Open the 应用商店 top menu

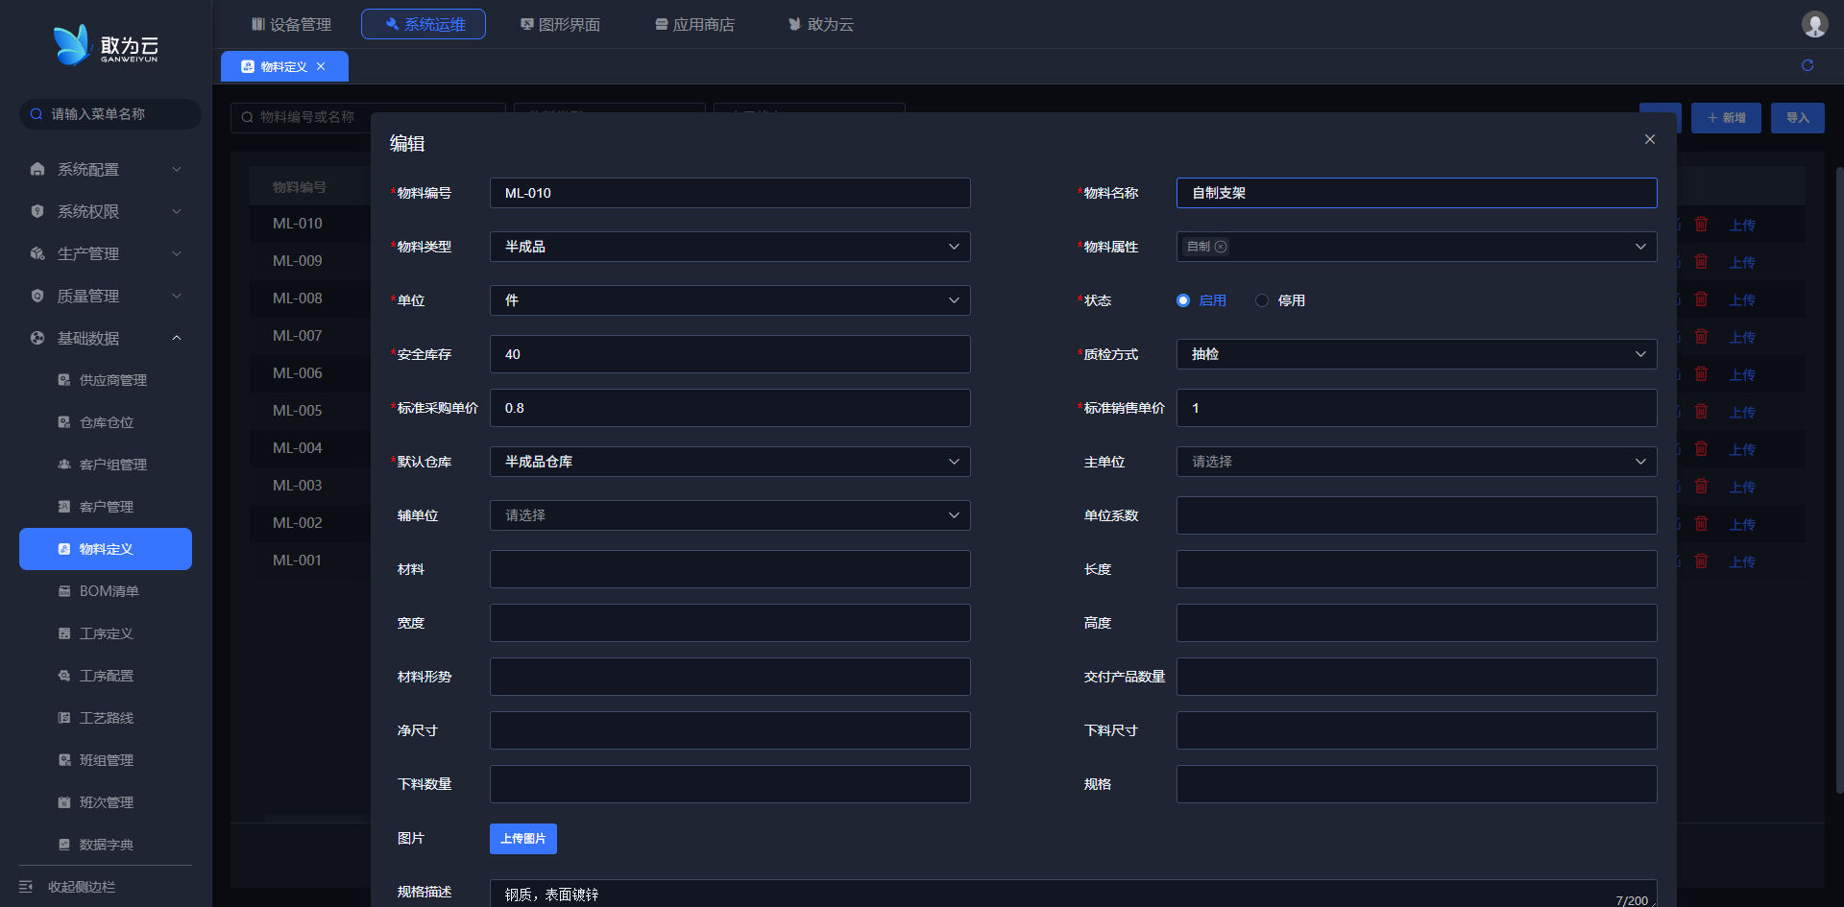click(x=694, y=24)
